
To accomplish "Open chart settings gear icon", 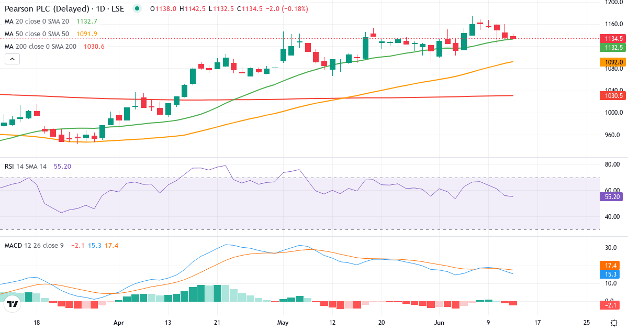I will click(613, 322).
